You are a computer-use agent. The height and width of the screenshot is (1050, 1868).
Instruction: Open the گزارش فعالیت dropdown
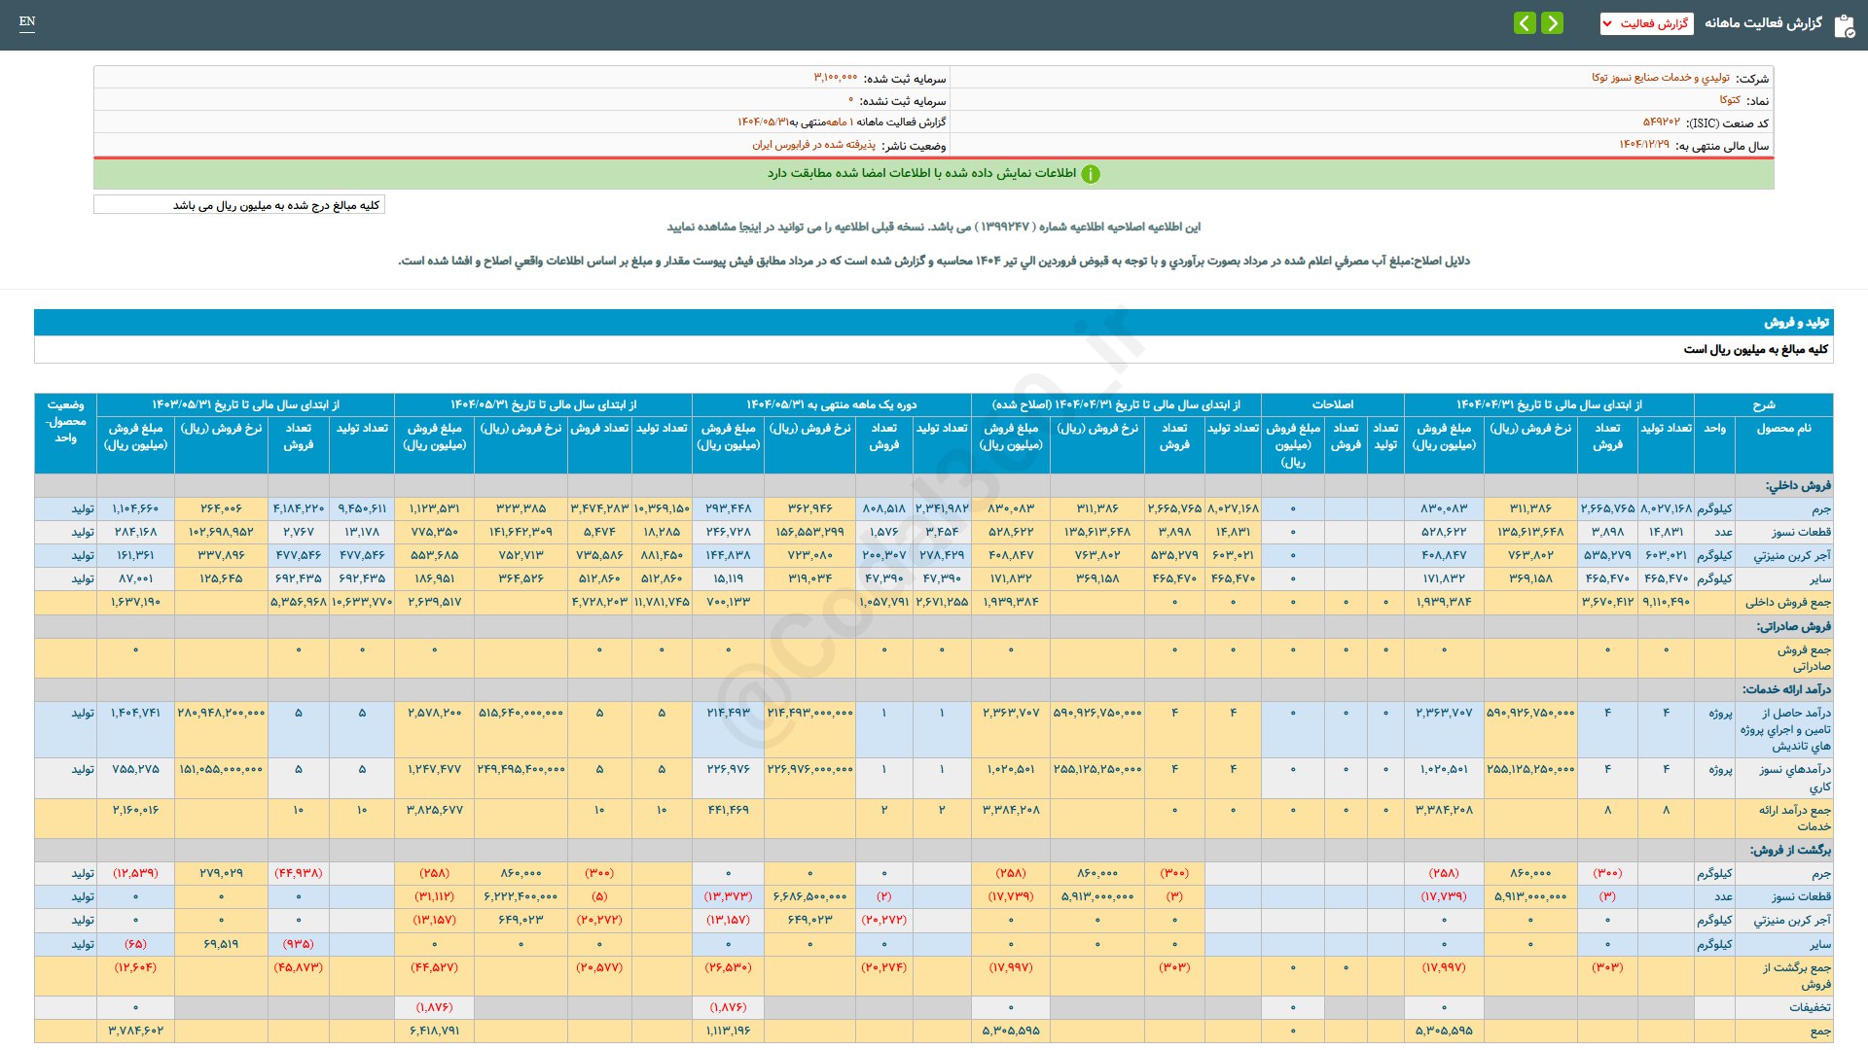(1646, 23)
